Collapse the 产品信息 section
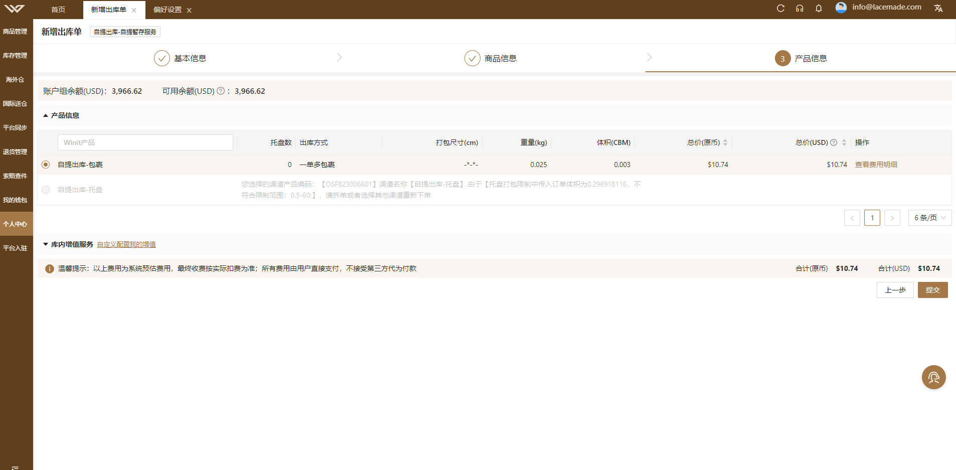956x470 pixels. point(46,115)
